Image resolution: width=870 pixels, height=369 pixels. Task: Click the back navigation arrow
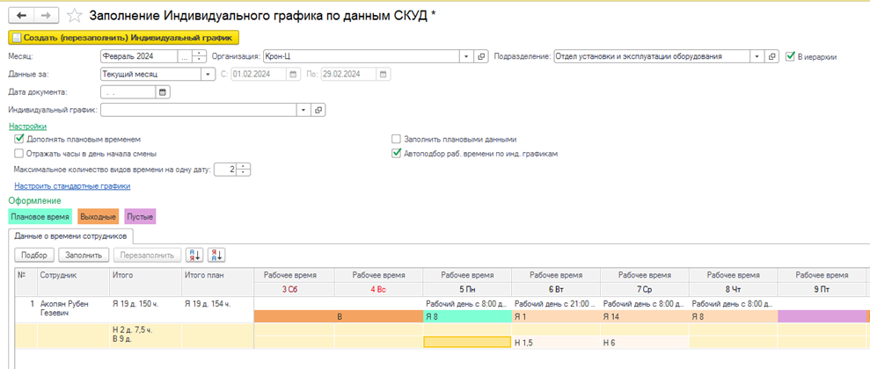20,15
